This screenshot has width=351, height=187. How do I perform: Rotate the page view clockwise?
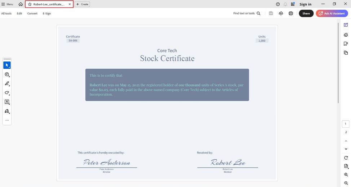(x=346, y=158)
